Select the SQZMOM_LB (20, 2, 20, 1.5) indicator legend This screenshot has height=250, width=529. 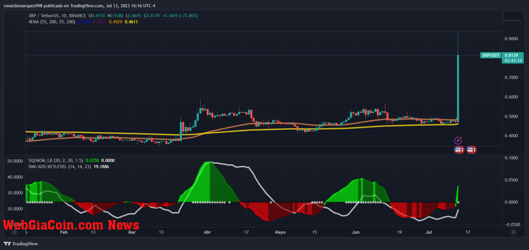(x=56, y=161)
